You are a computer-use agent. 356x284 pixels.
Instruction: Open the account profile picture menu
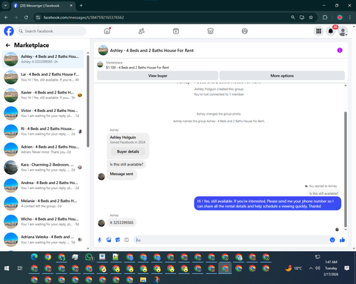pyautogui.click(x=342, y=31)
